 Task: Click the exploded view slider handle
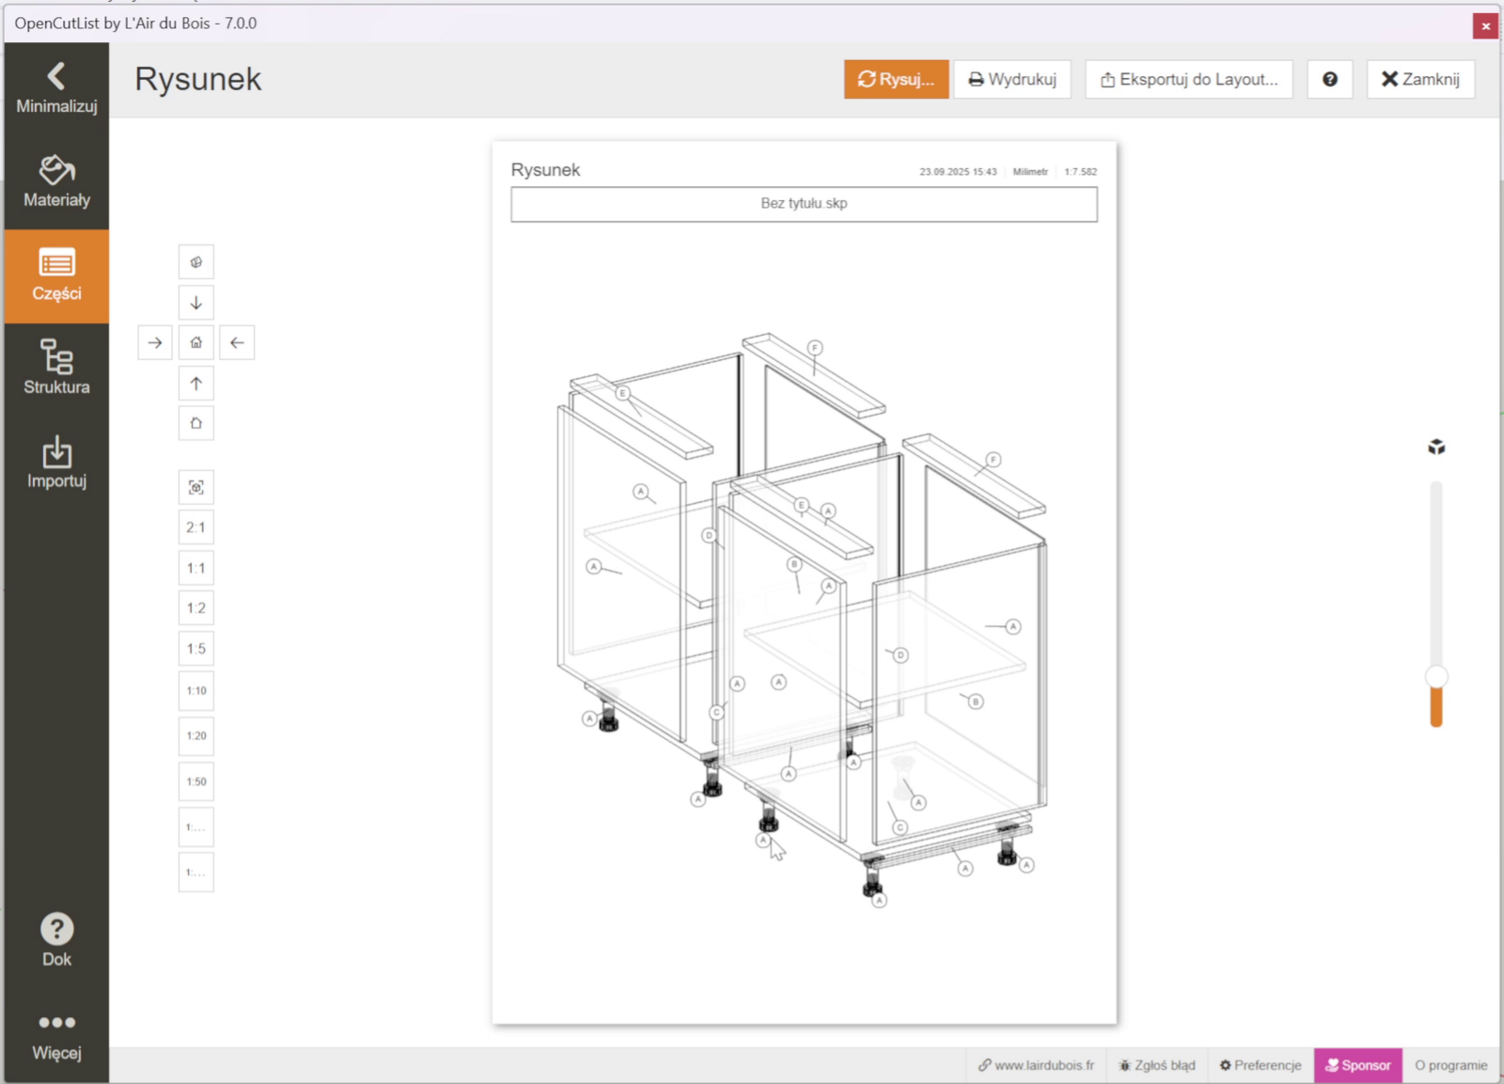click(1435, 677)
